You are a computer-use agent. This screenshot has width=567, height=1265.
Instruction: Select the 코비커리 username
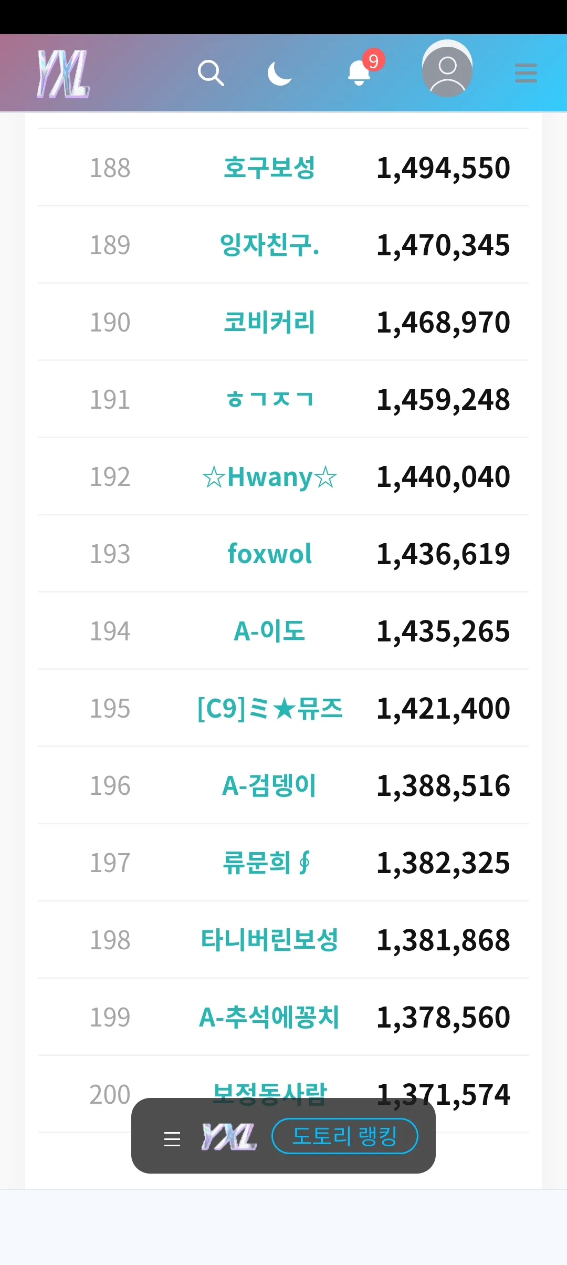coord(269,323)
